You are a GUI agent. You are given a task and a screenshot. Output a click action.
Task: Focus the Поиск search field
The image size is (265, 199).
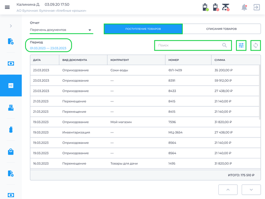193,45
